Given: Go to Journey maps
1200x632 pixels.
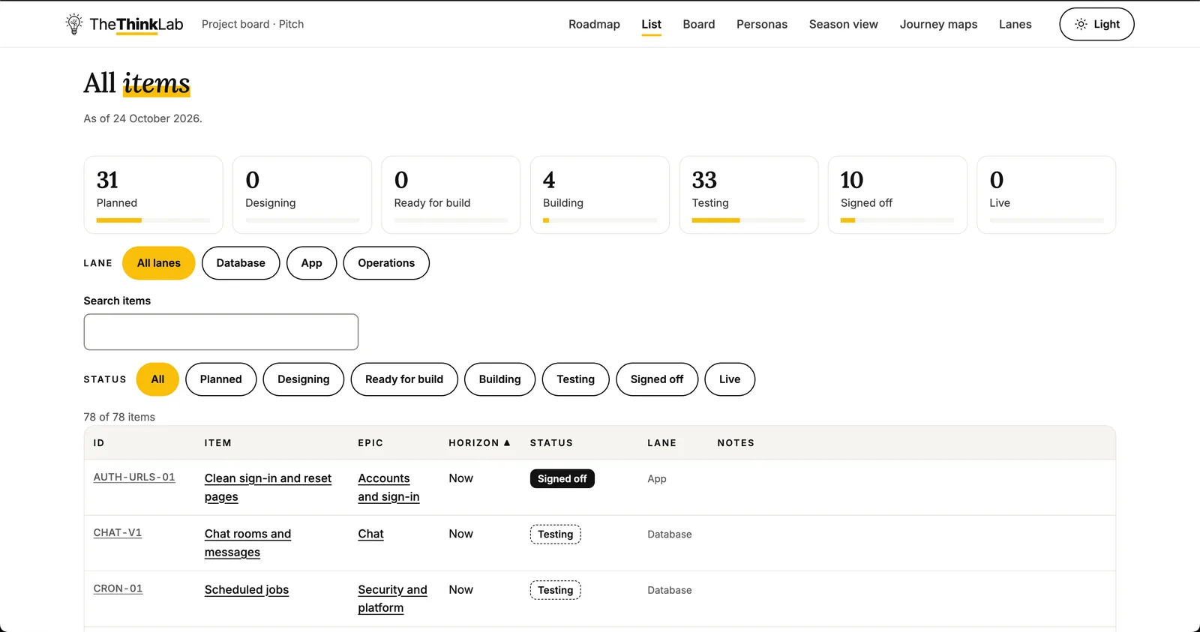Looking at the screenshot, I should [939, 24].
